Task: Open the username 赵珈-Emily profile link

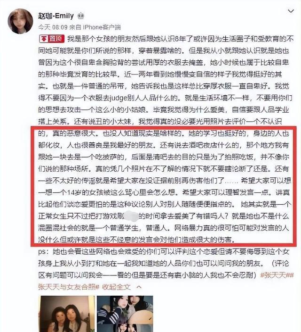Action: [56, 16]
